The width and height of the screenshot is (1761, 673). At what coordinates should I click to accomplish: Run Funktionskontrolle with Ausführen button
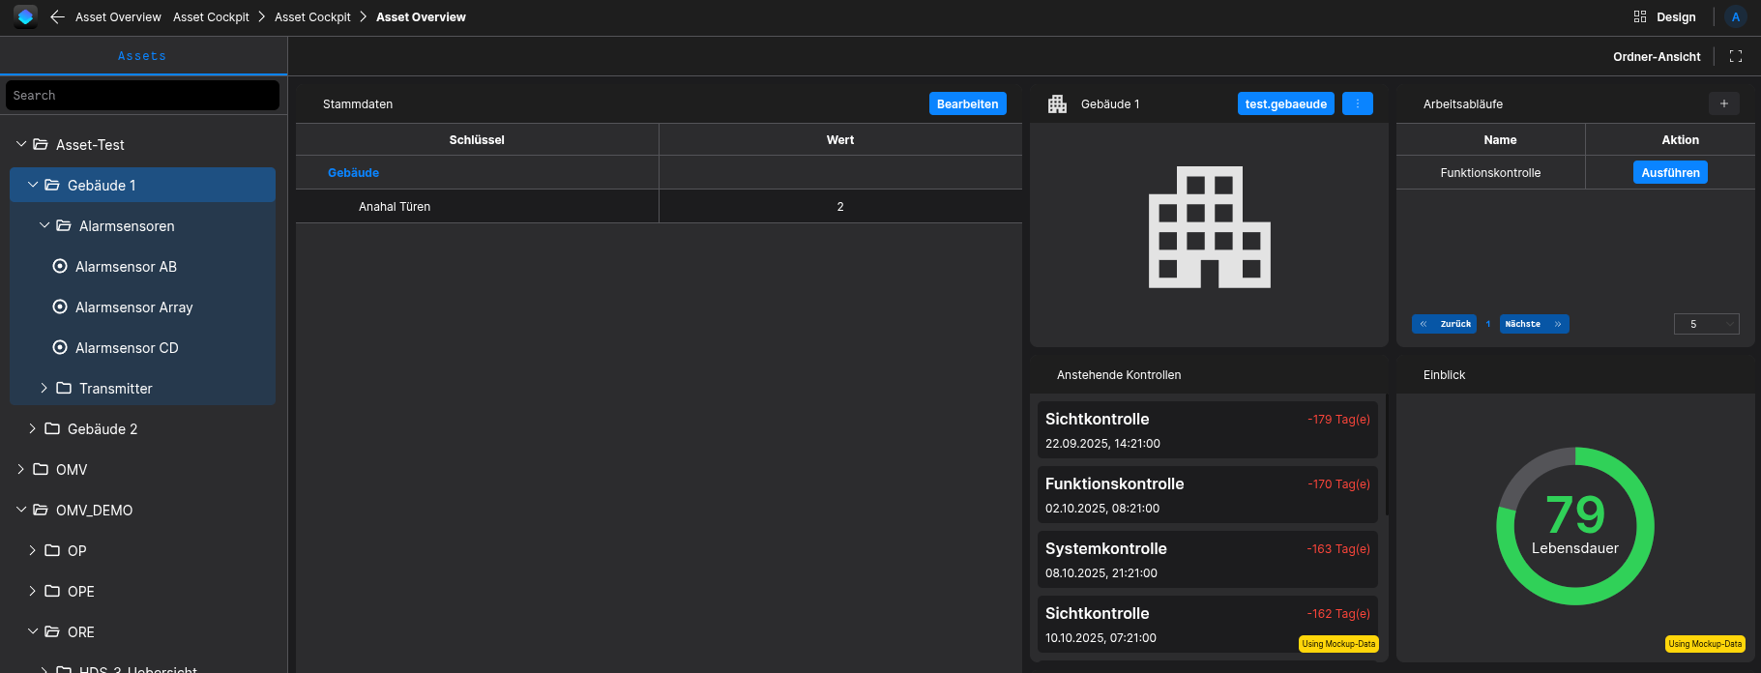click(x=1670, y=172)
